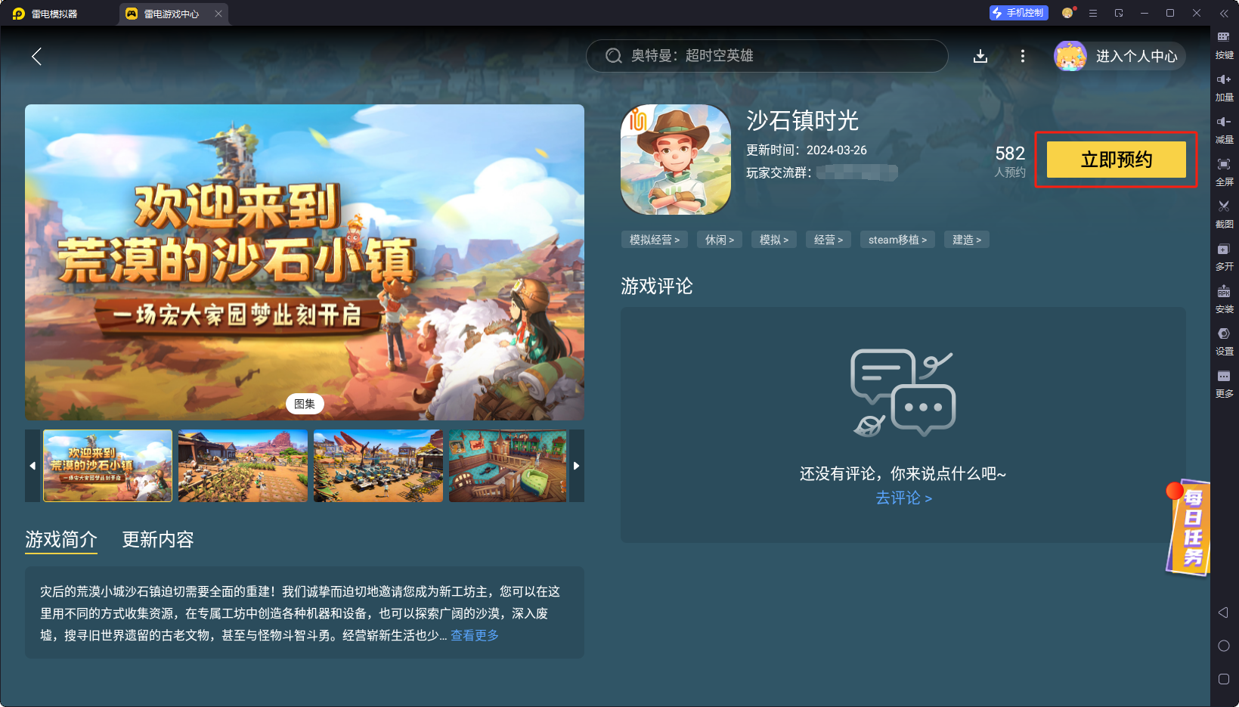Click the 建造 tag
The image size is (1239, 707).
click(x=967, y=240)
